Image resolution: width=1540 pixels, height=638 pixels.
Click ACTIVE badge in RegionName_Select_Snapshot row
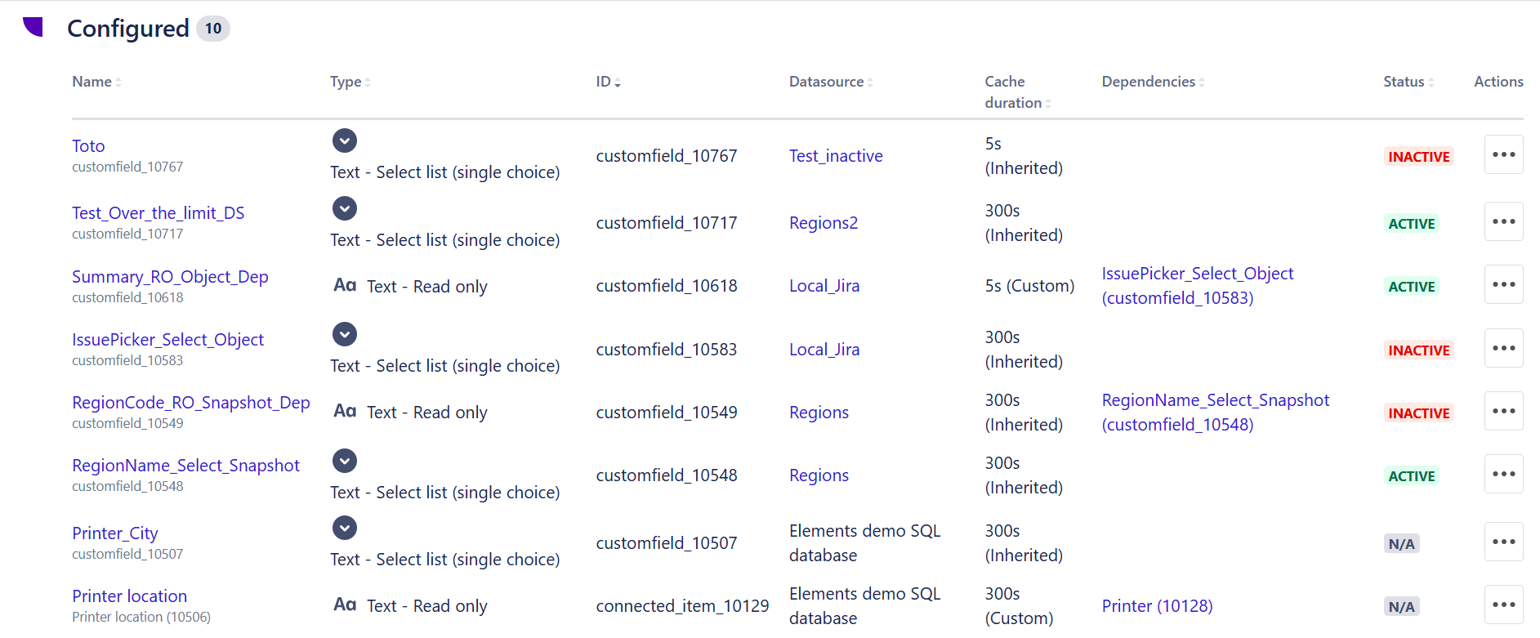1412,476
